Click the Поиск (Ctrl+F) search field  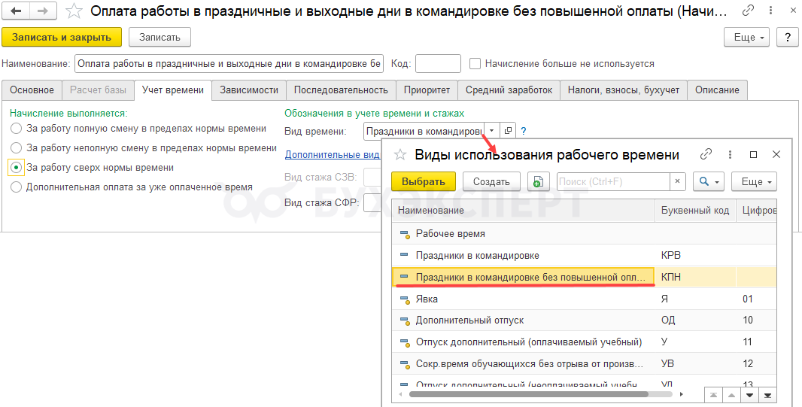pos(612,181)
